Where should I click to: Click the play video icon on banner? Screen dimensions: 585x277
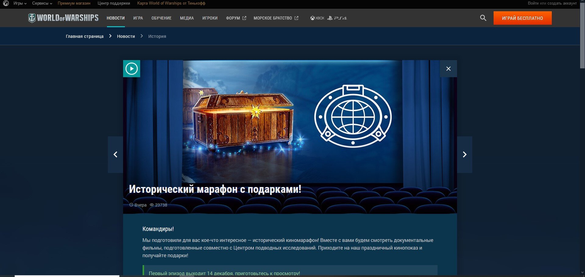tap(132, 69)
